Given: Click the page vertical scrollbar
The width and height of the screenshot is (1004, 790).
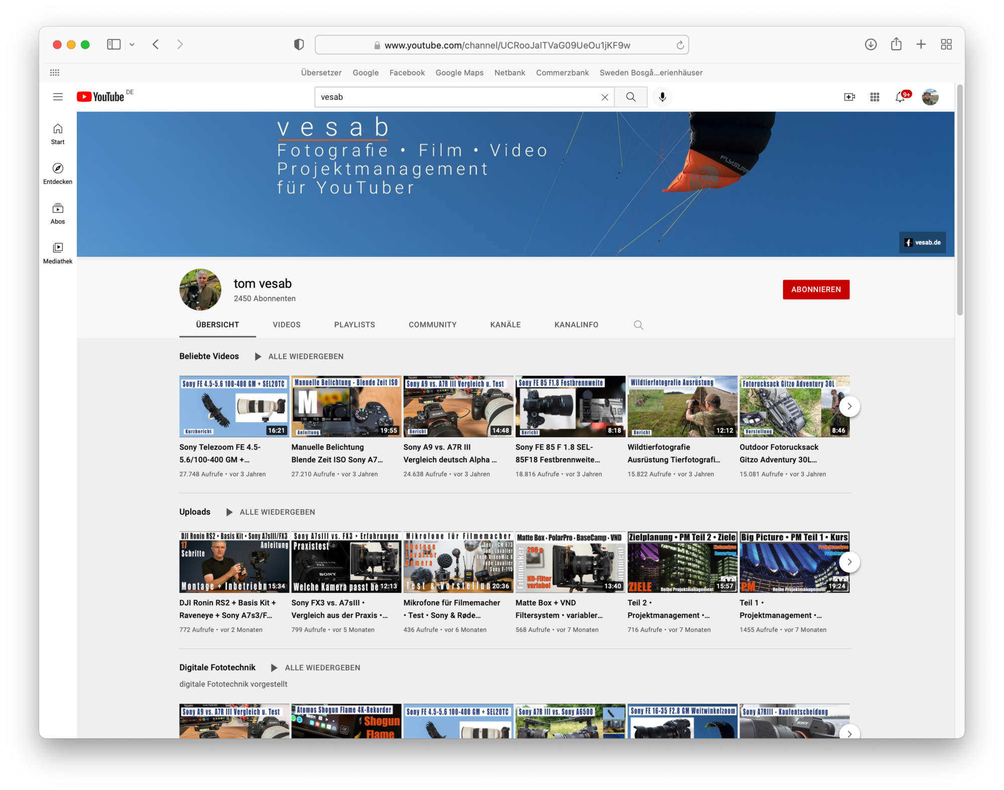Looking at the screenshot, I should 959,201.
